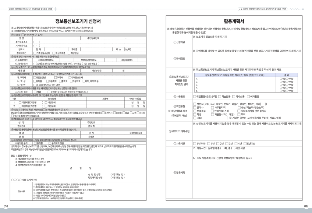The width and height of the screenshot is (312, 213).
Task: Tick 기관지원 in 보유내역 row 1
Action: (x=20, y=103)
